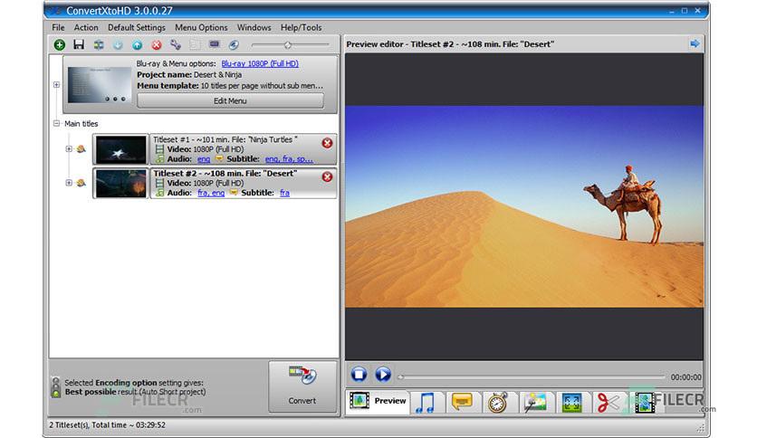
Task: Click the 'eng, fra, sp...' subtitle link
Action: pos(289,158)
